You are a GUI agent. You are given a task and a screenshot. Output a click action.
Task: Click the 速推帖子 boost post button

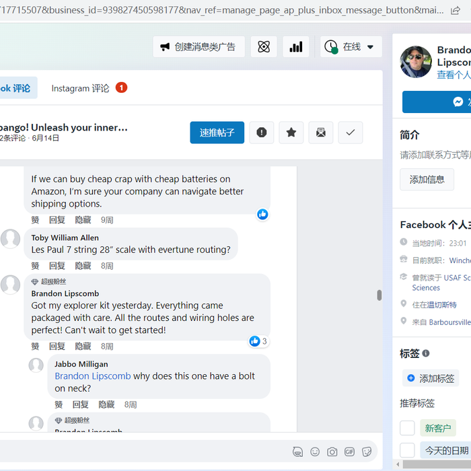217,133
